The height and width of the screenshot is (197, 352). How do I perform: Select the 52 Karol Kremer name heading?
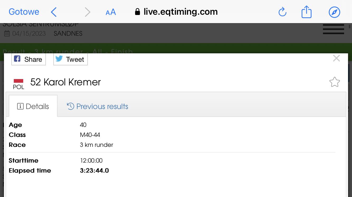(x=65, y=82)
